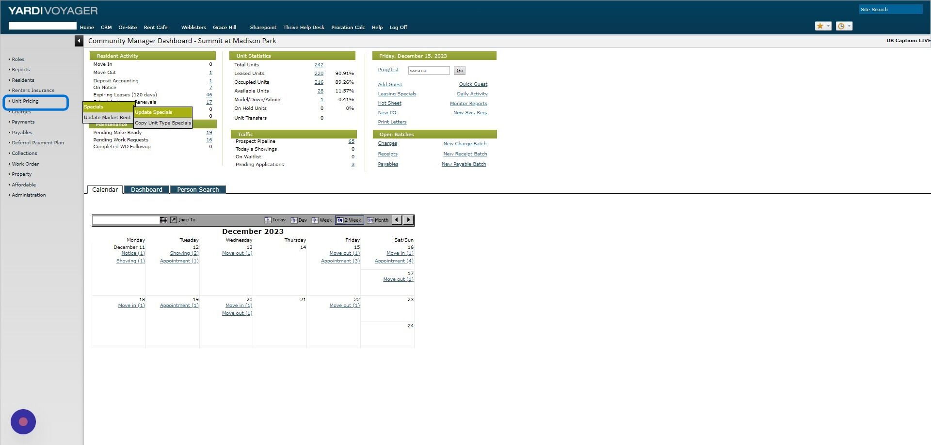Screen dimensions: 931x445
Task: Click inside the Prop/List text field
Action: [x=428, y=70]
